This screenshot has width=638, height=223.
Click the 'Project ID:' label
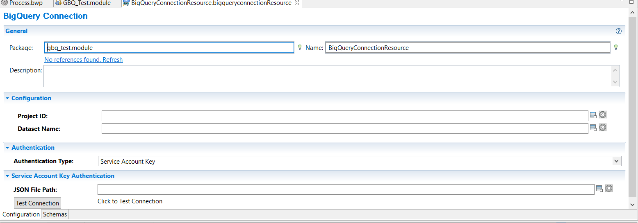[33, 116]
